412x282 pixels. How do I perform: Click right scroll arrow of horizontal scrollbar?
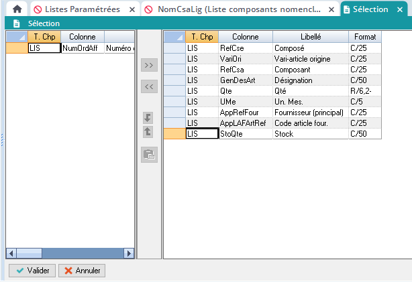pyautogui.click(x=130, y=253)
